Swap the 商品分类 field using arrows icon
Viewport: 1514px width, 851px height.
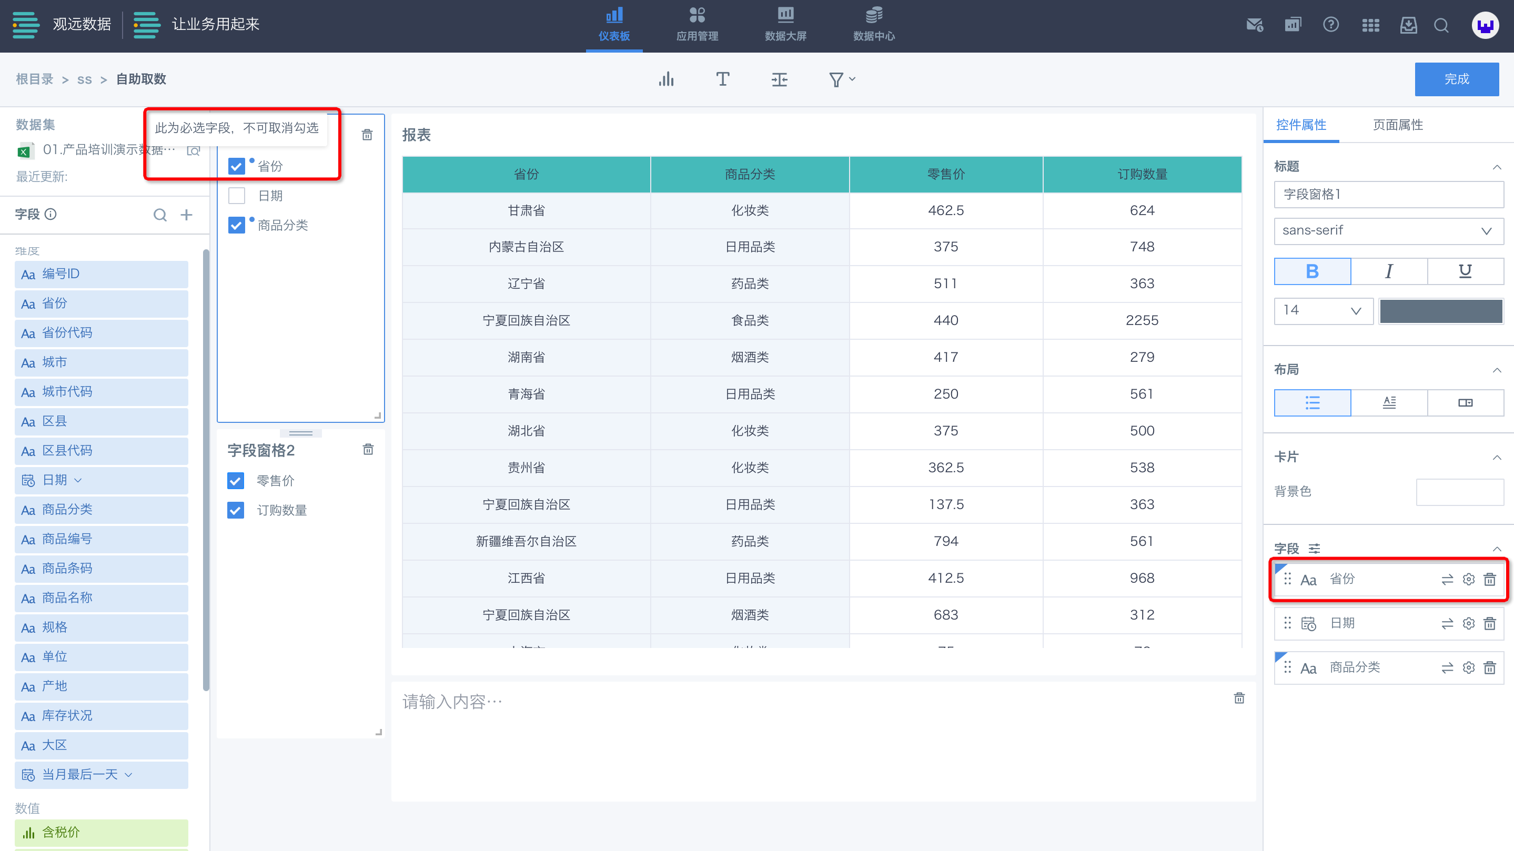pos(1447,668)
